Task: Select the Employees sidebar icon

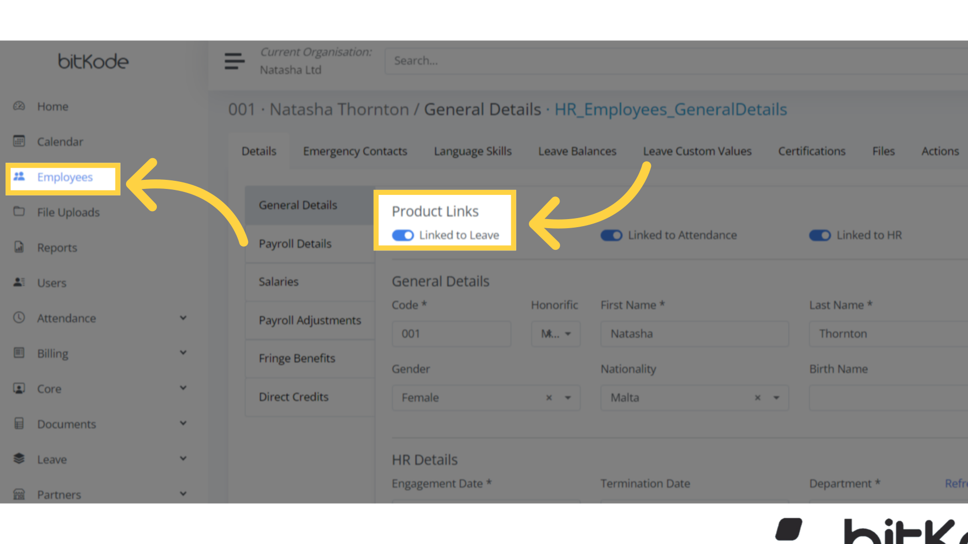Action: (x=19, y=177)
